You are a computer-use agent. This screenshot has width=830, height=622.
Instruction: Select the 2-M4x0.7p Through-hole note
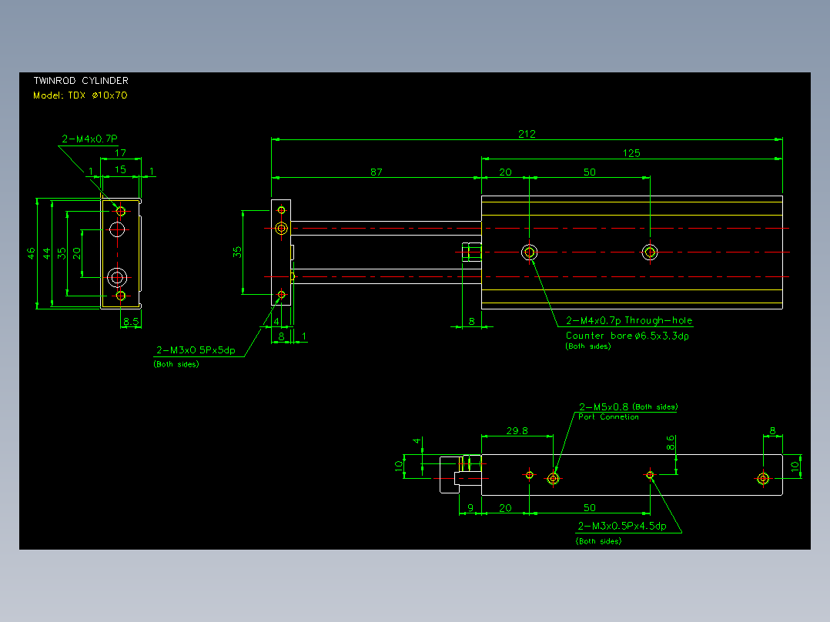pyautogui.click(x=629, y=320)
